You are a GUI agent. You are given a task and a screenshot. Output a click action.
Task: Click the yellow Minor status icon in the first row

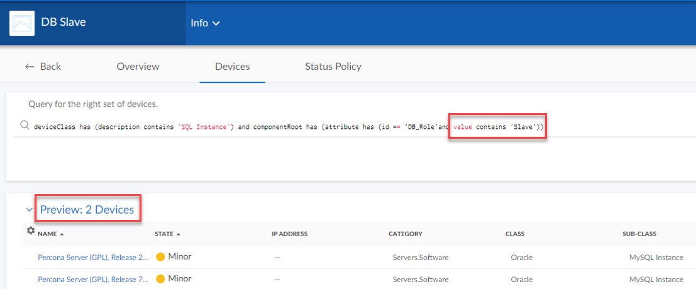tap(160, 257)
